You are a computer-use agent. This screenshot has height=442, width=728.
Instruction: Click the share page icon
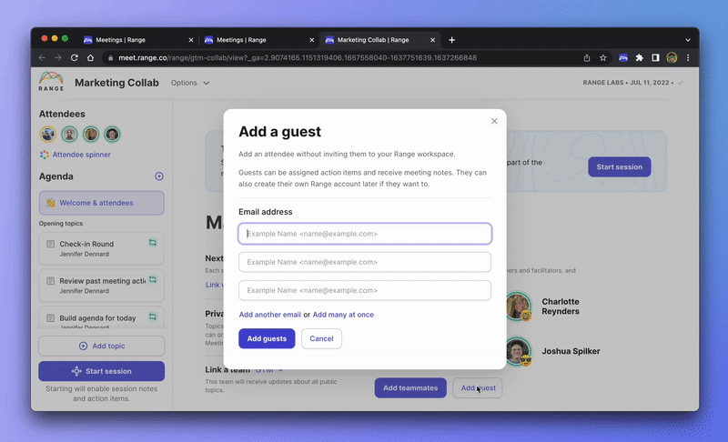587,58
